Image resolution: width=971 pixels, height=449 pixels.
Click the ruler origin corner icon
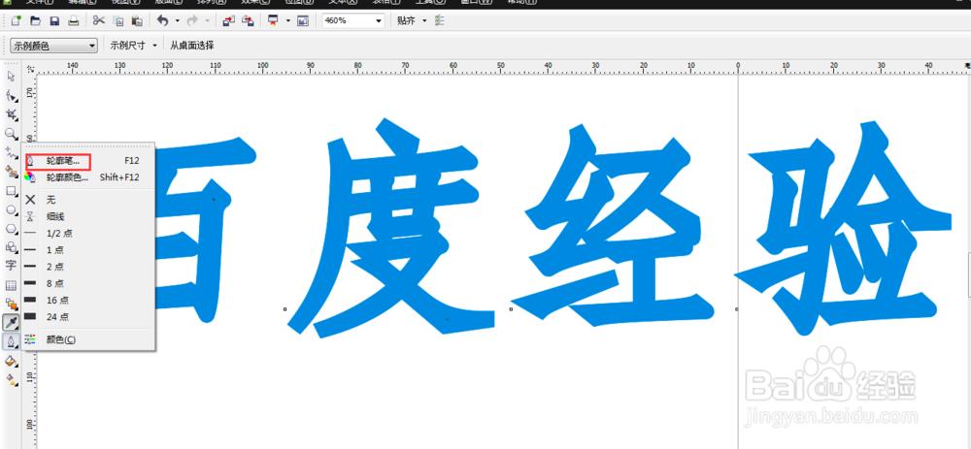(30, 68)
